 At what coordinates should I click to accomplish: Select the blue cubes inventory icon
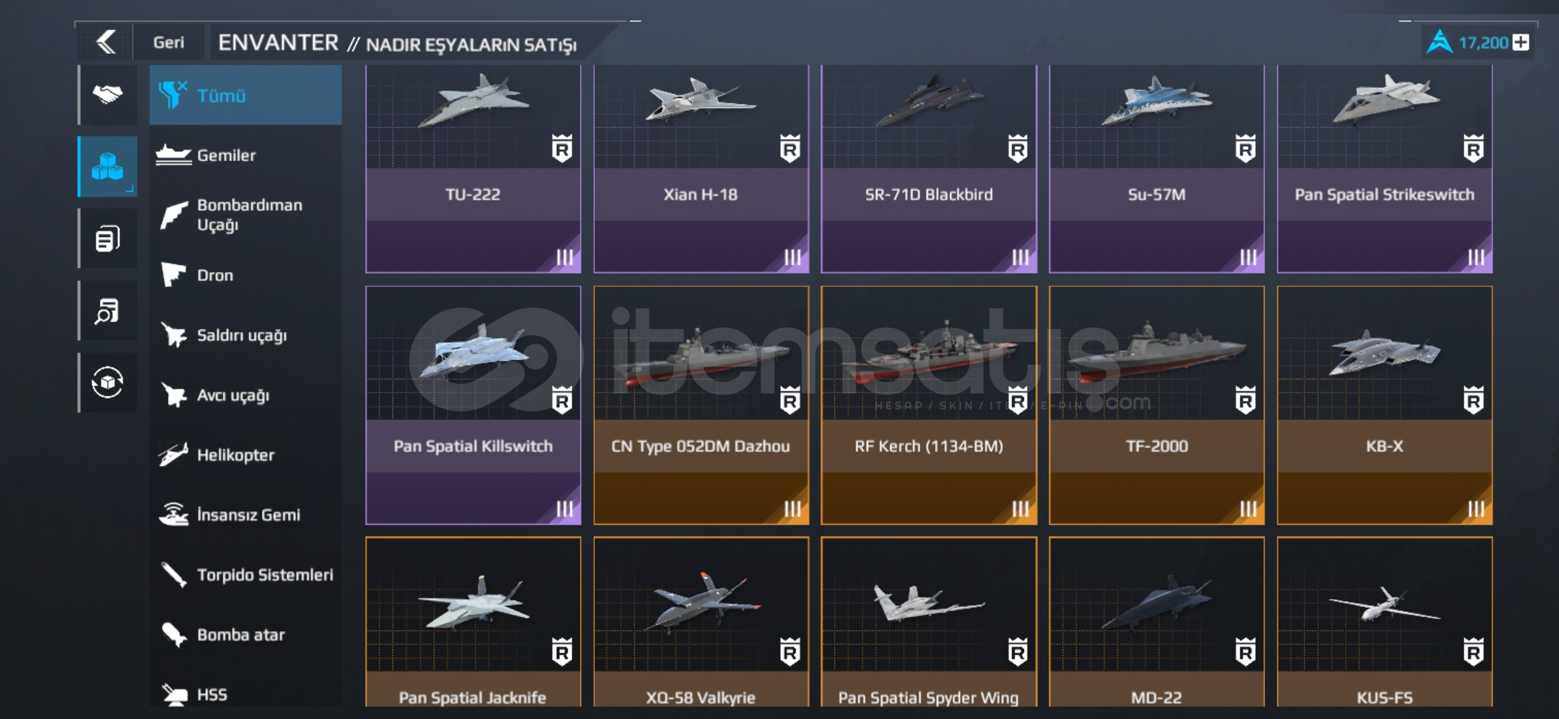[107, 166]
